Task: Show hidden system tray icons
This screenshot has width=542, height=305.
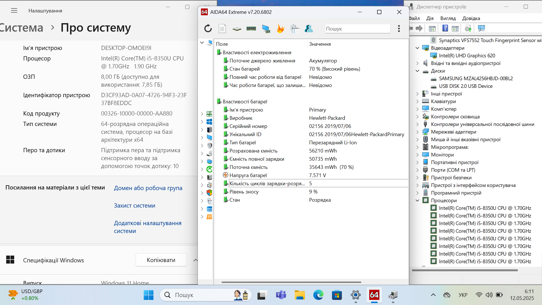Action: click(433, 295)
